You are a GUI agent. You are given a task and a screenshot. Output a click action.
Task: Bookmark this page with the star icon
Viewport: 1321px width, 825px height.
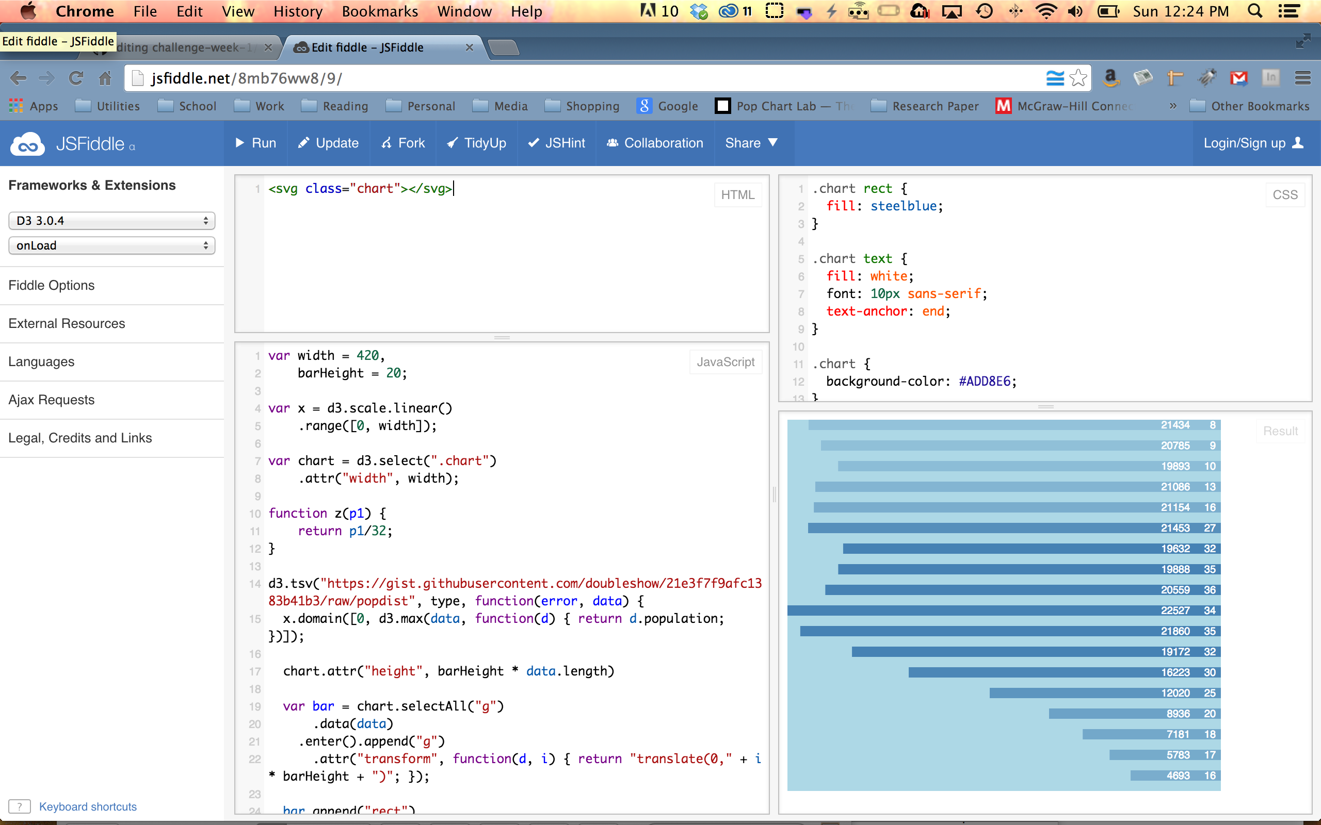(x=1078, y=78)
